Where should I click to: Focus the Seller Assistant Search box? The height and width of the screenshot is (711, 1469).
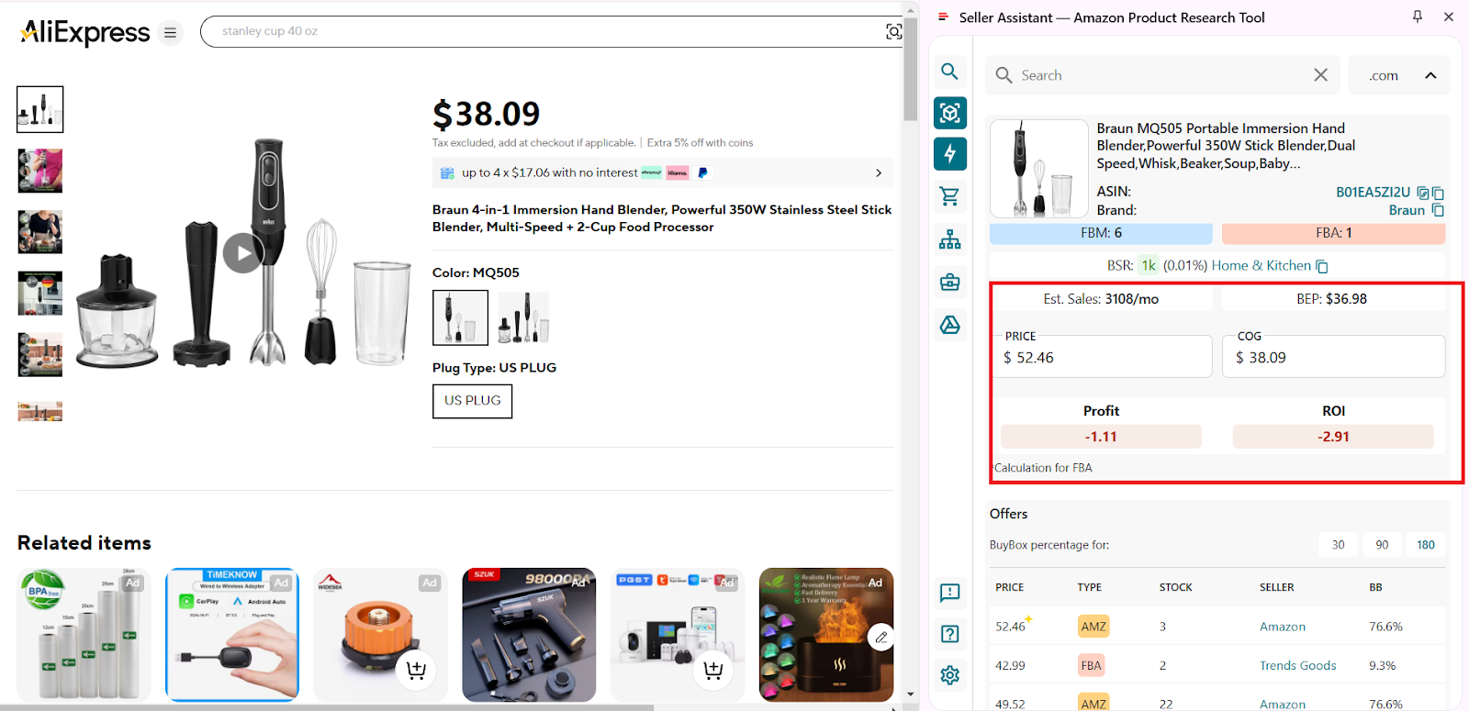point(1161,75)
